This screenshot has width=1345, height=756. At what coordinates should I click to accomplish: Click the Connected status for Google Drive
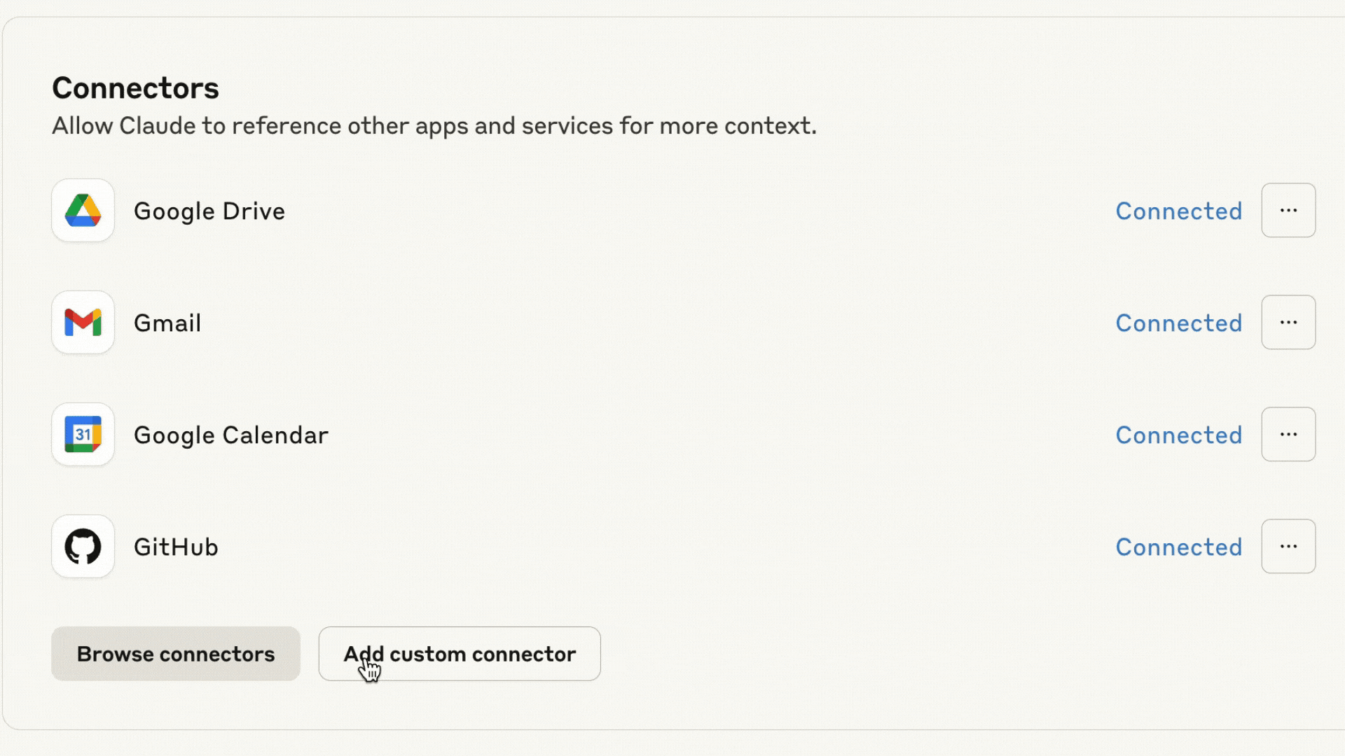pos(1178,211)
